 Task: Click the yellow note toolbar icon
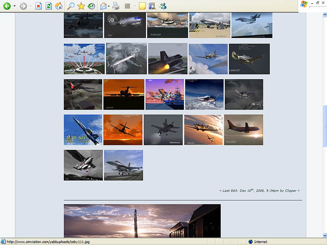tap(142, 6)
